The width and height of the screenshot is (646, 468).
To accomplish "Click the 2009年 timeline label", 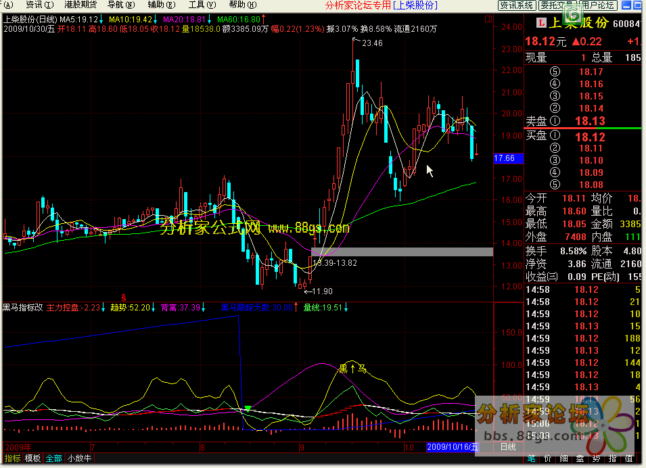I will tap(18, 447).
